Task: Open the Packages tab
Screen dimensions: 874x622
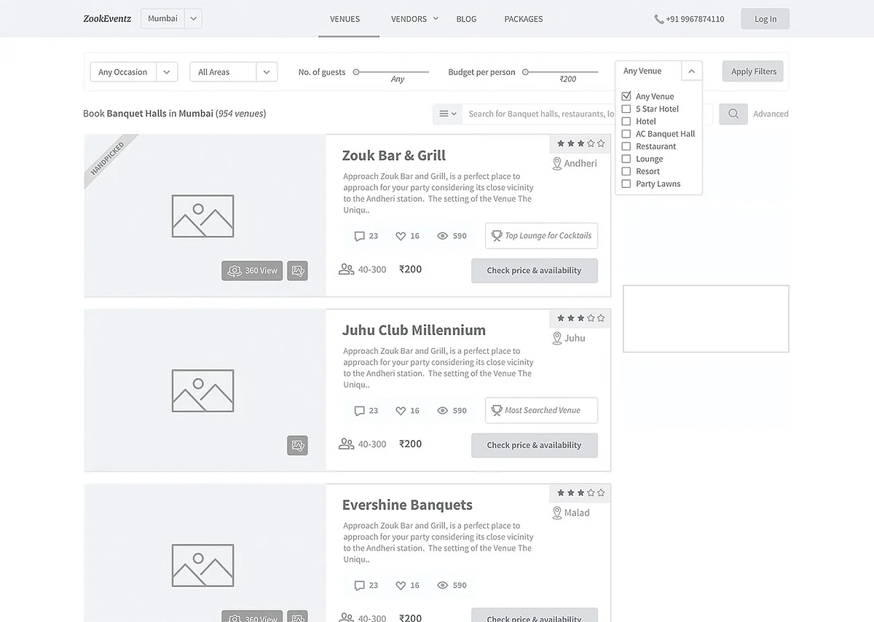Action: click(x=524, y=19)
